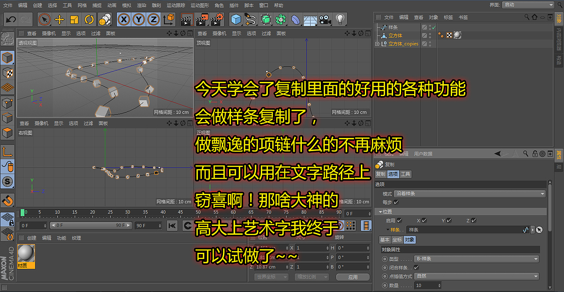This screenshot has width=564, height=292.
Task: Click the green timeline playhead marker
Action: 22,213
